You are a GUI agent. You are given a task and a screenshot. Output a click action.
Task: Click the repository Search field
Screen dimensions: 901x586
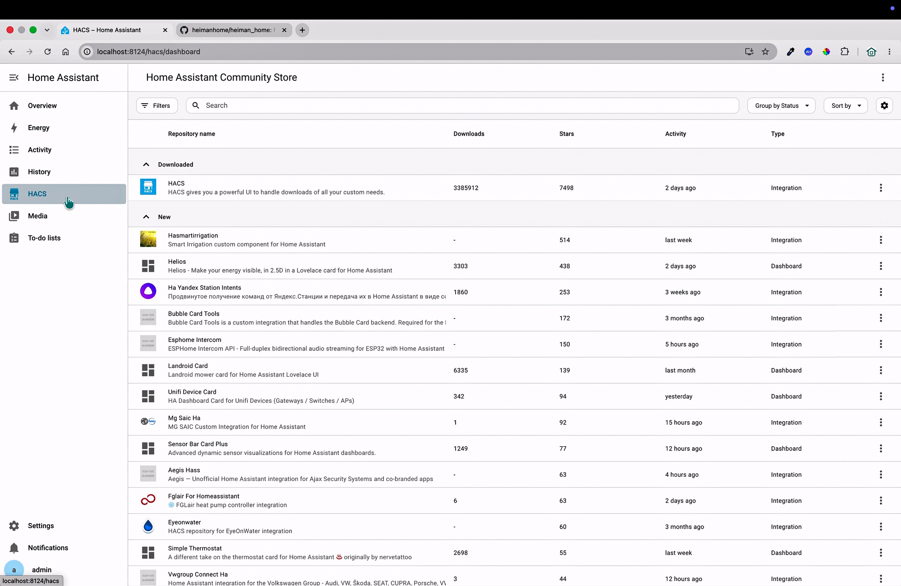[462, 106]
